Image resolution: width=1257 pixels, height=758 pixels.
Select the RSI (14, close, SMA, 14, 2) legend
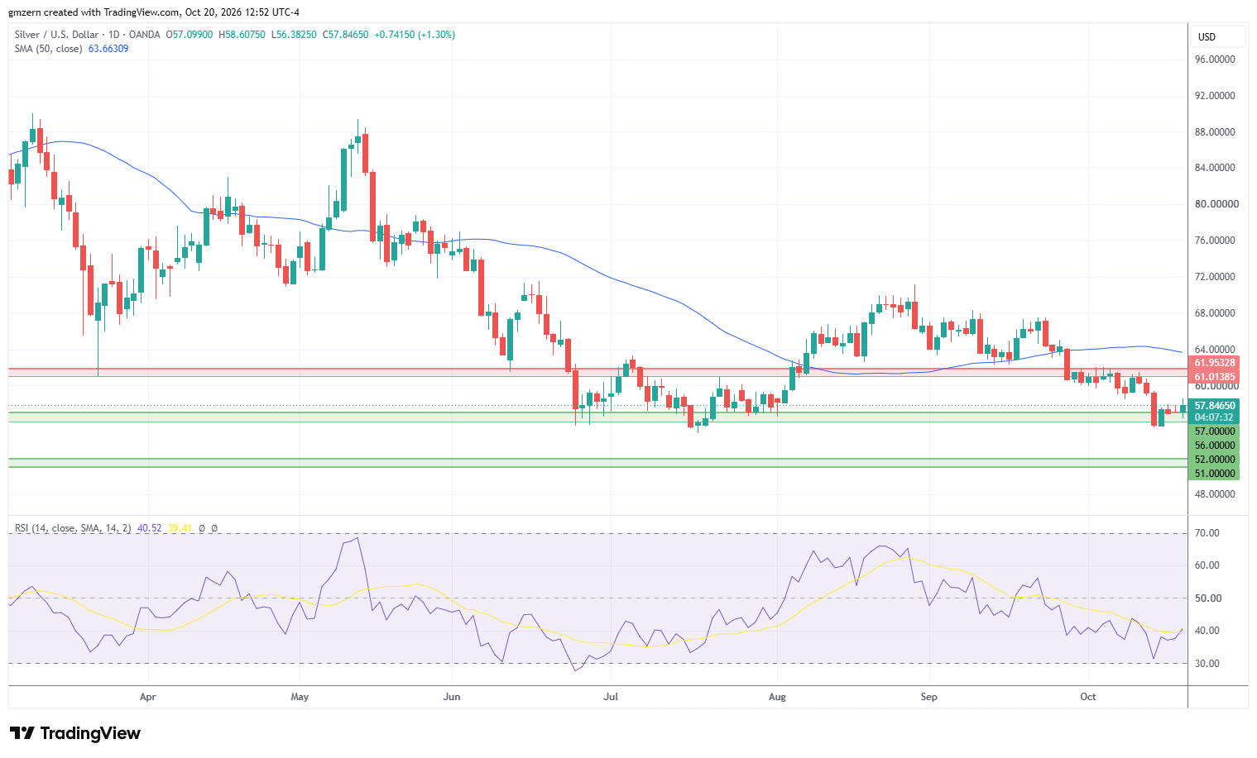pos(73,528)
